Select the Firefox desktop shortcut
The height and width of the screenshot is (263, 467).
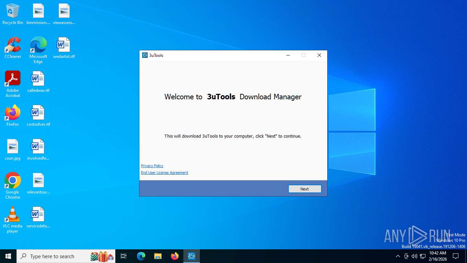point(13,116)
